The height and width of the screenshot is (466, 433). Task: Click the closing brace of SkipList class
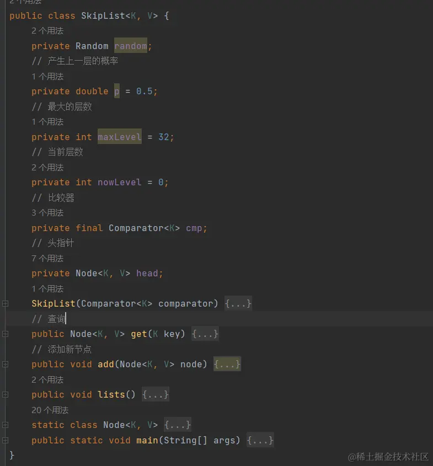(12, 456)
